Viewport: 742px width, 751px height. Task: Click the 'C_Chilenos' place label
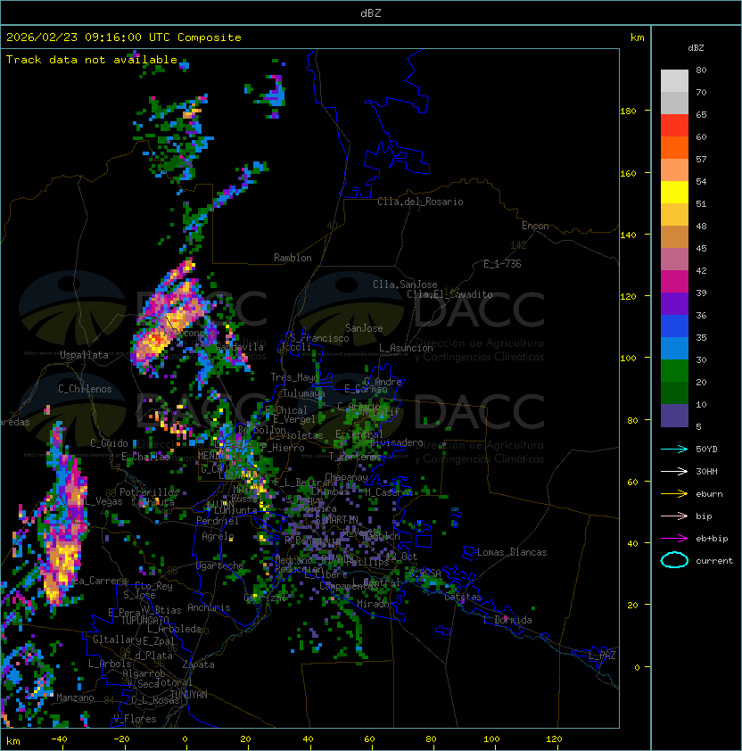[85, 389]
